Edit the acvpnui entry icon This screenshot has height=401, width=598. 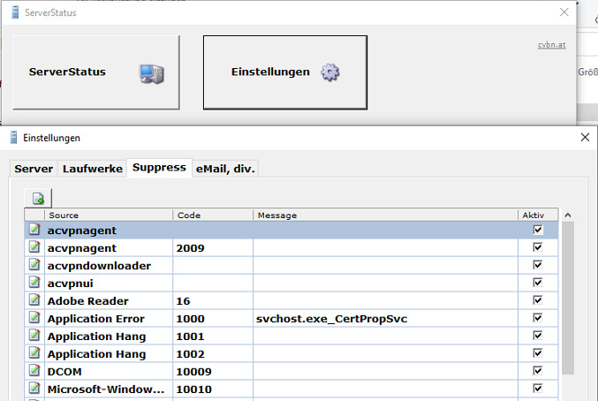coord(34,283)
